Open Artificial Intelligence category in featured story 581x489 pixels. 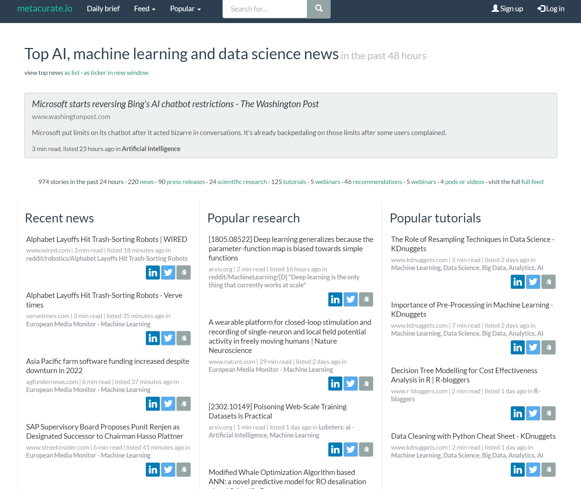[151, 149]
